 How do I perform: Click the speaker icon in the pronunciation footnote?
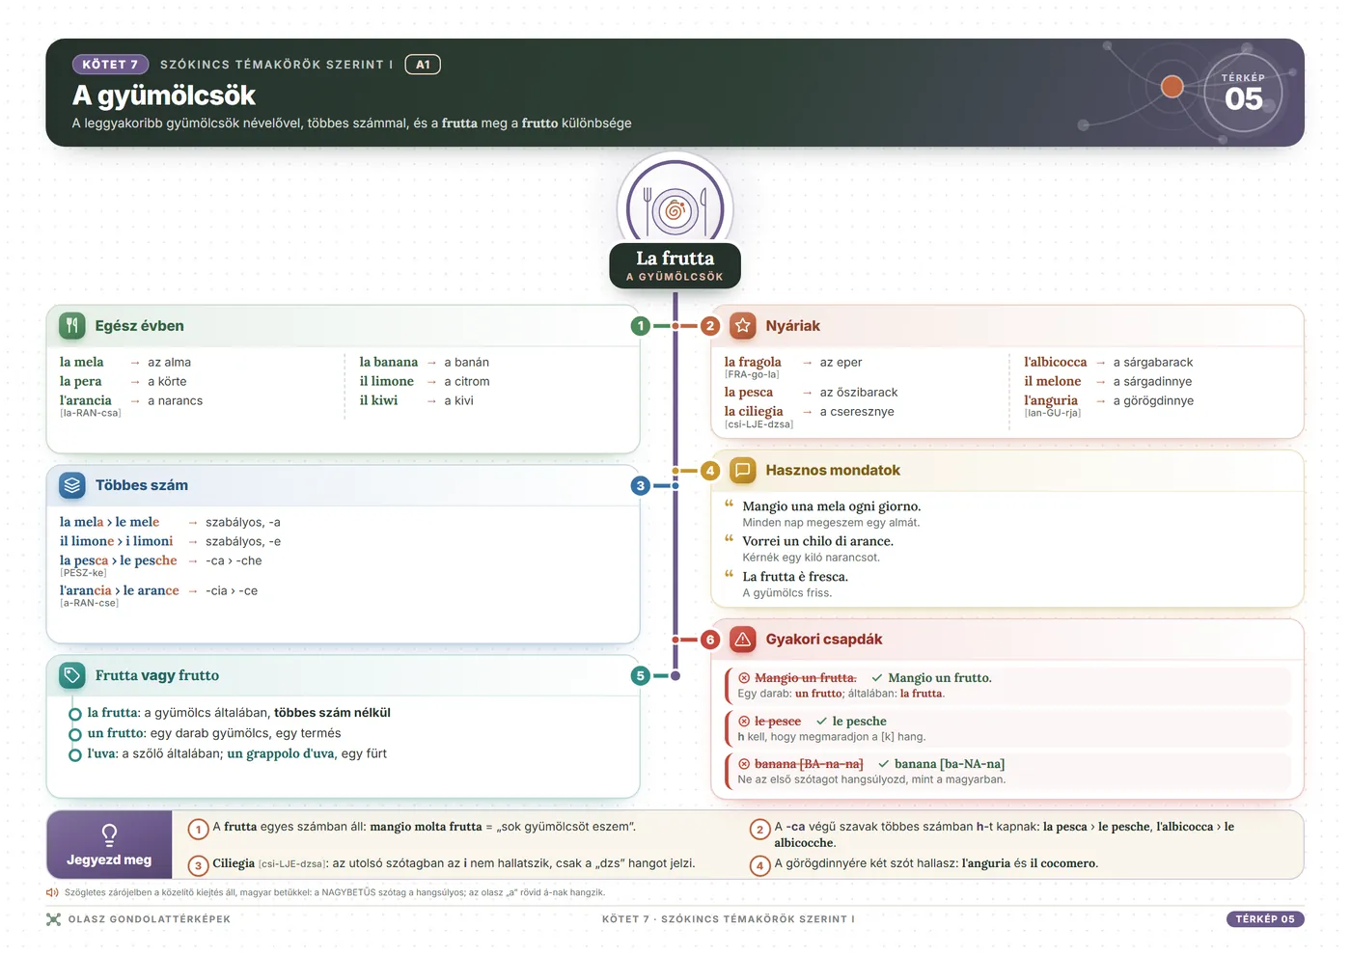[52, 892]
